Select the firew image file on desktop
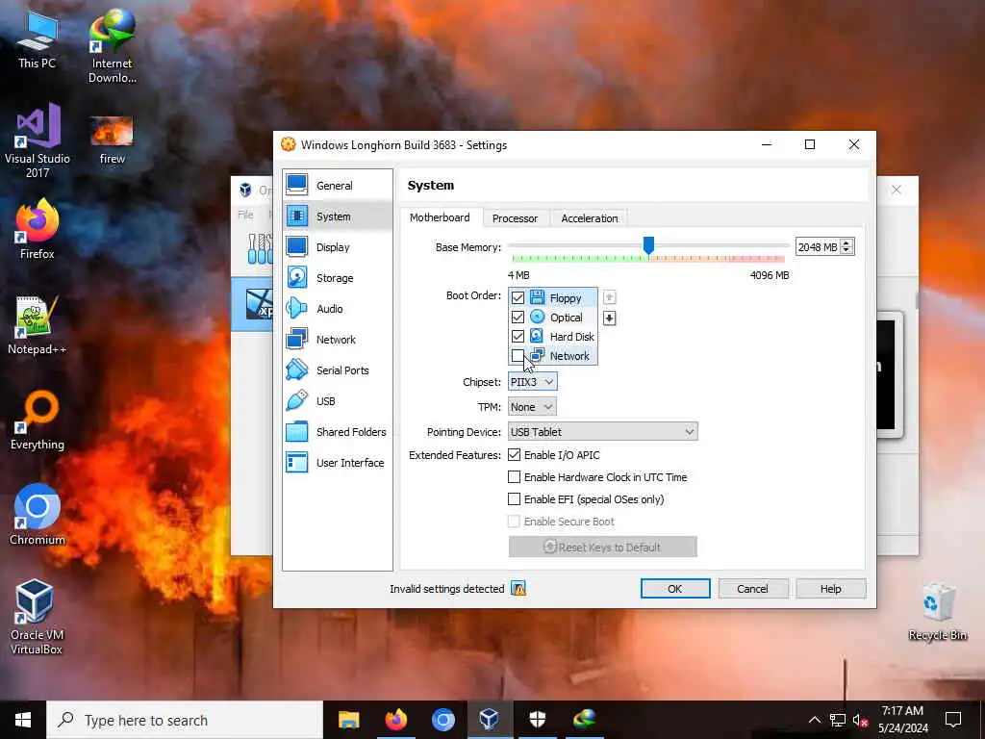985x739 pixels. 112,140
